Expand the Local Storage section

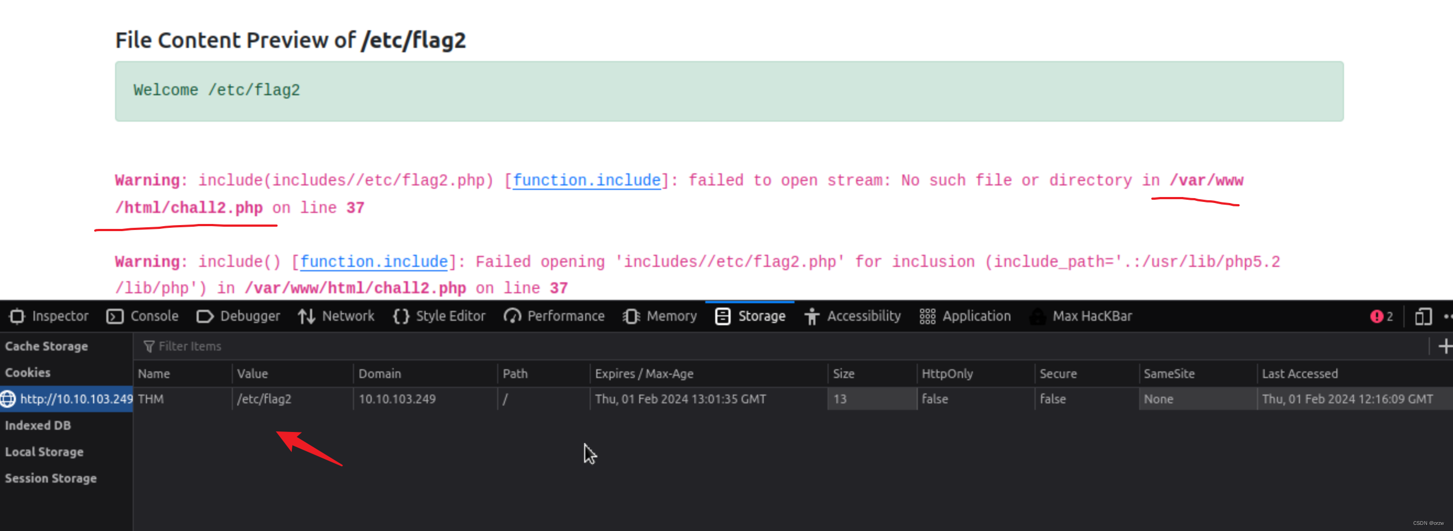(x=44, y=452)
